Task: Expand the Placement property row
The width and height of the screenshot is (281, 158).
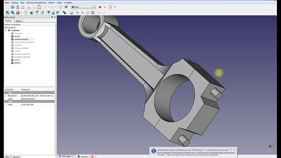Action: tap(6, 96)
